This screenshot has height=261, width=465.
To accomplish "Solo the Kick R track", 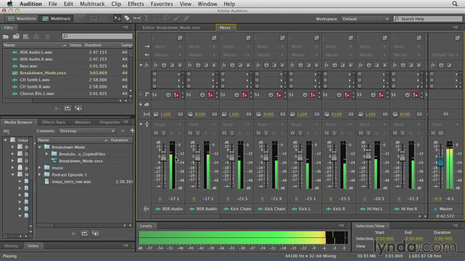I will click(334, 133).
